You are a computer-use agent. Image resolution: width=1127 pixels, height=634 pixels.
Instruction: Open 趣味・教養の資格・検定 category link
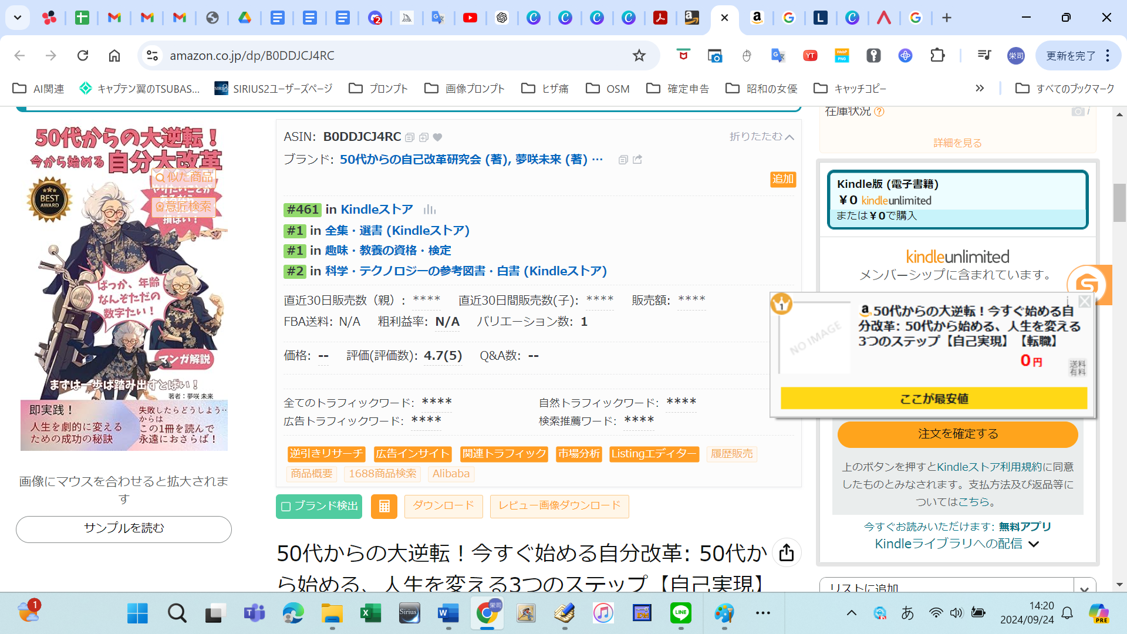pos(388,251)
